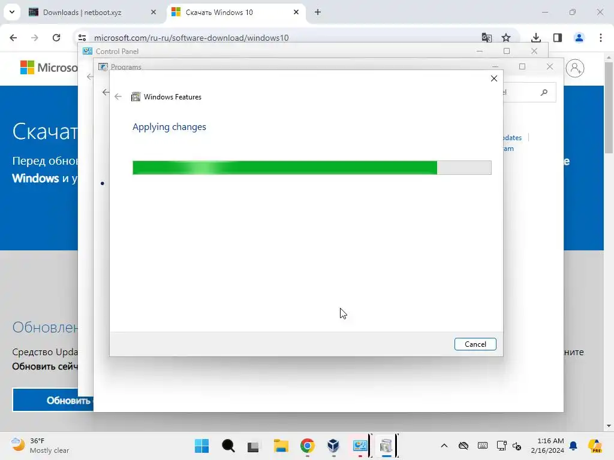Viewport: 614px width, 460px height.
Task: Open touch keyboard tray icon
Action: [483, 446]
